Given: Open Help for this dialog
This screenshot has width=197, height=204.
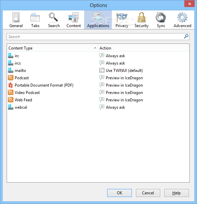Looking at the screenshot, I should point(177,193).
